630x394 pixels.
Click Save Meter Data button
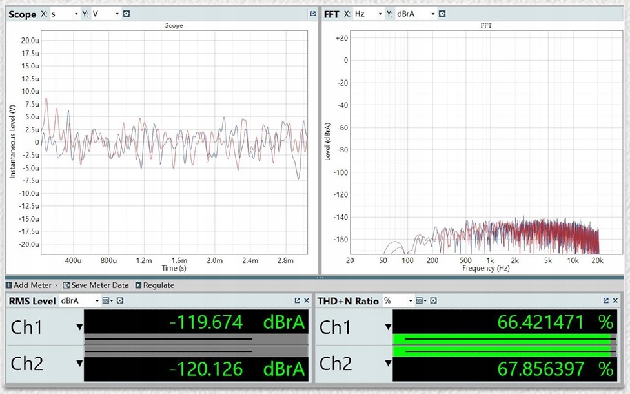click(x=96, y=285)
